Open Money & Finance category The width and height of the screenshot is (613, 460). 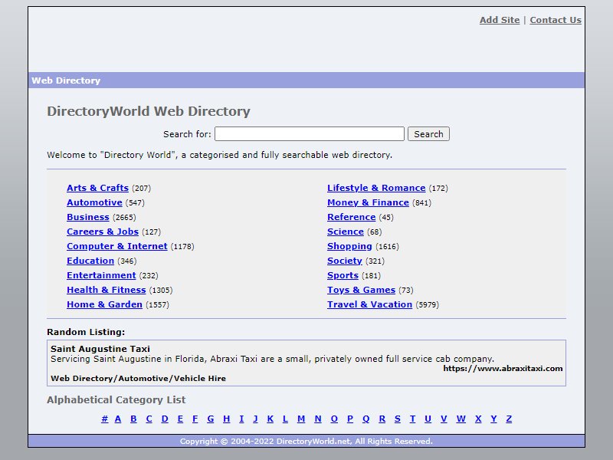(x=368, y=202)
